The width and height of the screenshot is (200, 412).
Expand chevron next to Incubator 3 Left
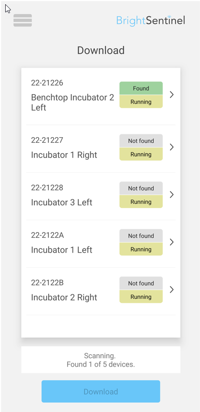(x=172, y=195)
